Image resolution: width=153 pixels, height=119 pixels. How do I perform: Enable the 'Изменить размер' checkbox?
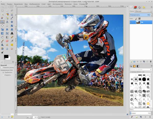(x=2, y=67)
